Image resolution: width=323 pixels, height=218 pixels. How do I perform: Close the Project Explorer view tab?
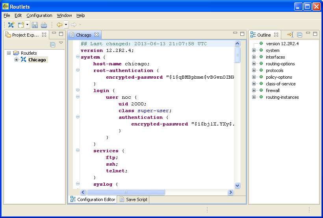(44, 35)
